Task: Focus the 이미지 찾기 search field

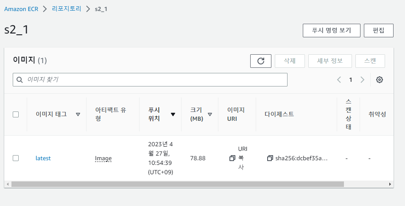Action: (x=150, y=80)
